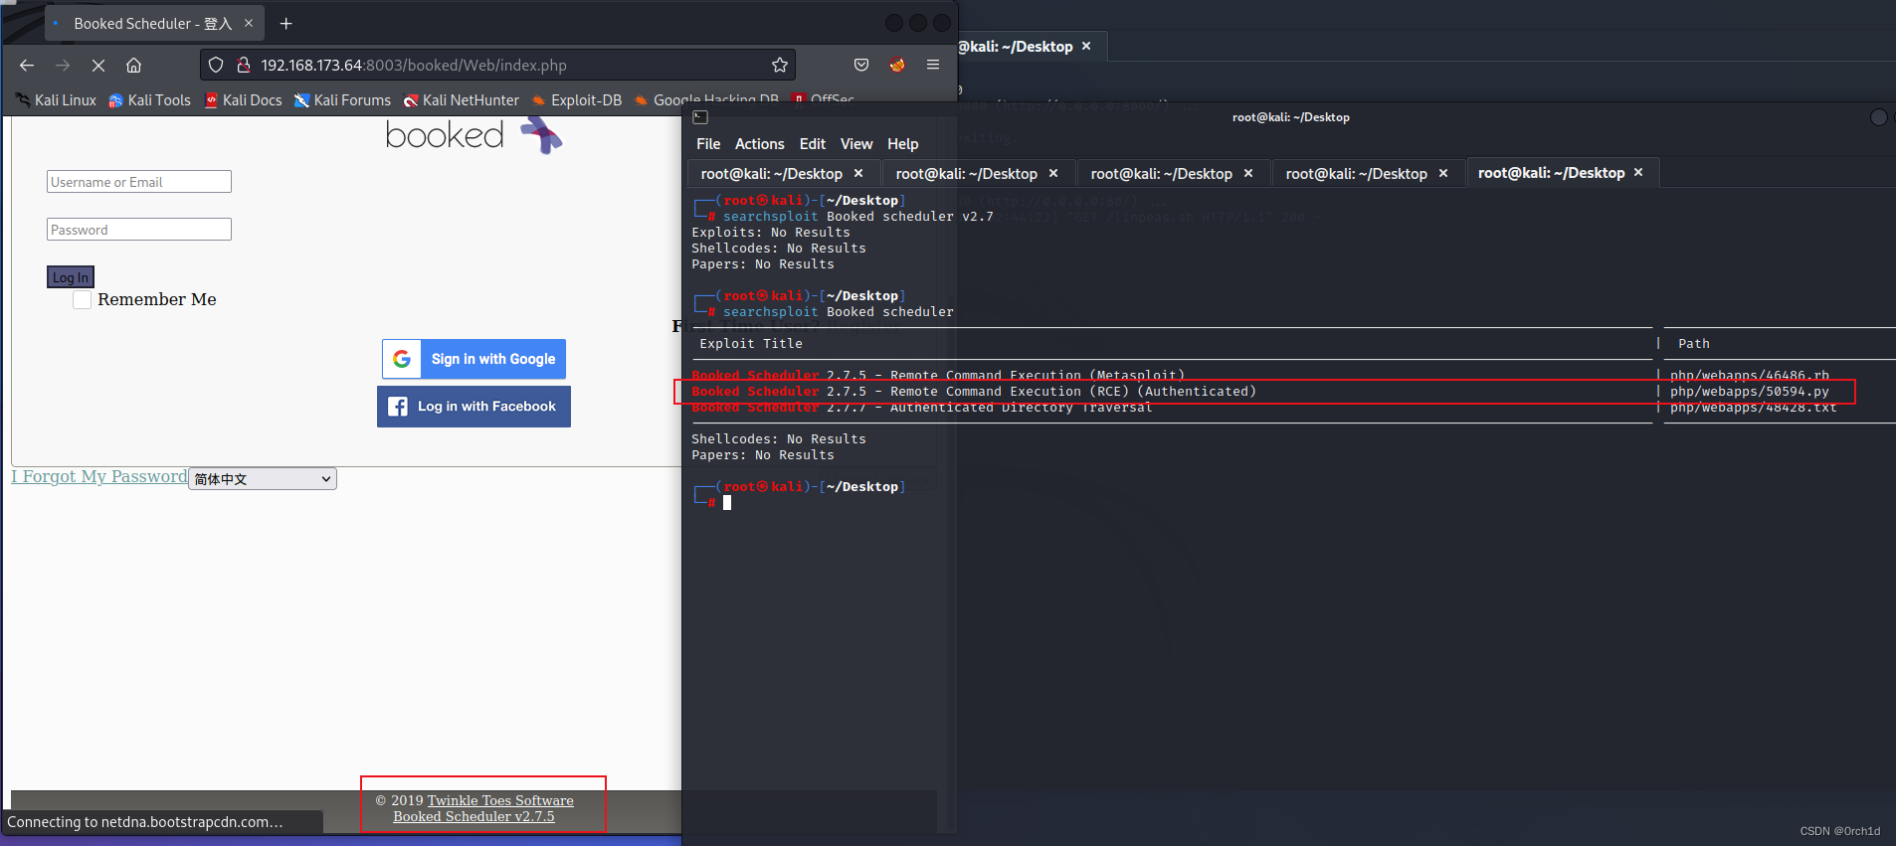
Task: Stop page loading with the X button
Action: tap(98, 65)
